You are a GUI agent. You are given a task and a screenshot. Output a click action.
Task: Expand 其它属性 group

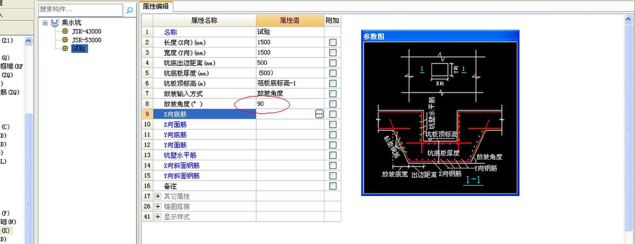click(158, 196)
